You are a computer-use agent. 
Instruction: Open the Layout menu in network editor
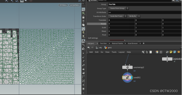coord(122,52)
